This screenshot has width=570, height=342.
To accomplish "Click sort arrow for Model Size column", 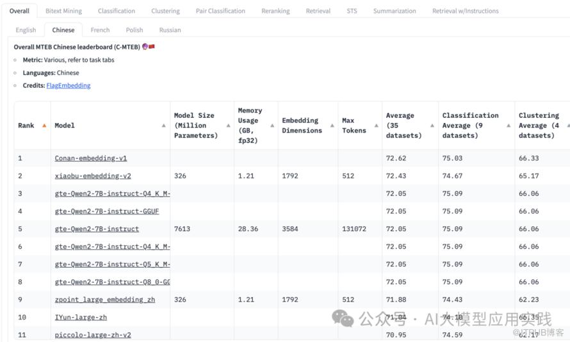I will coord(228,126).
